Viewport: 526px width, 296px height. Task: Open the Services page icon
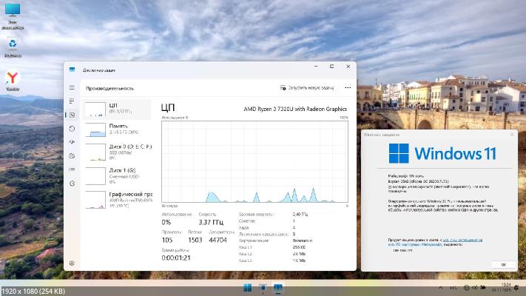(x=72, y=183)
